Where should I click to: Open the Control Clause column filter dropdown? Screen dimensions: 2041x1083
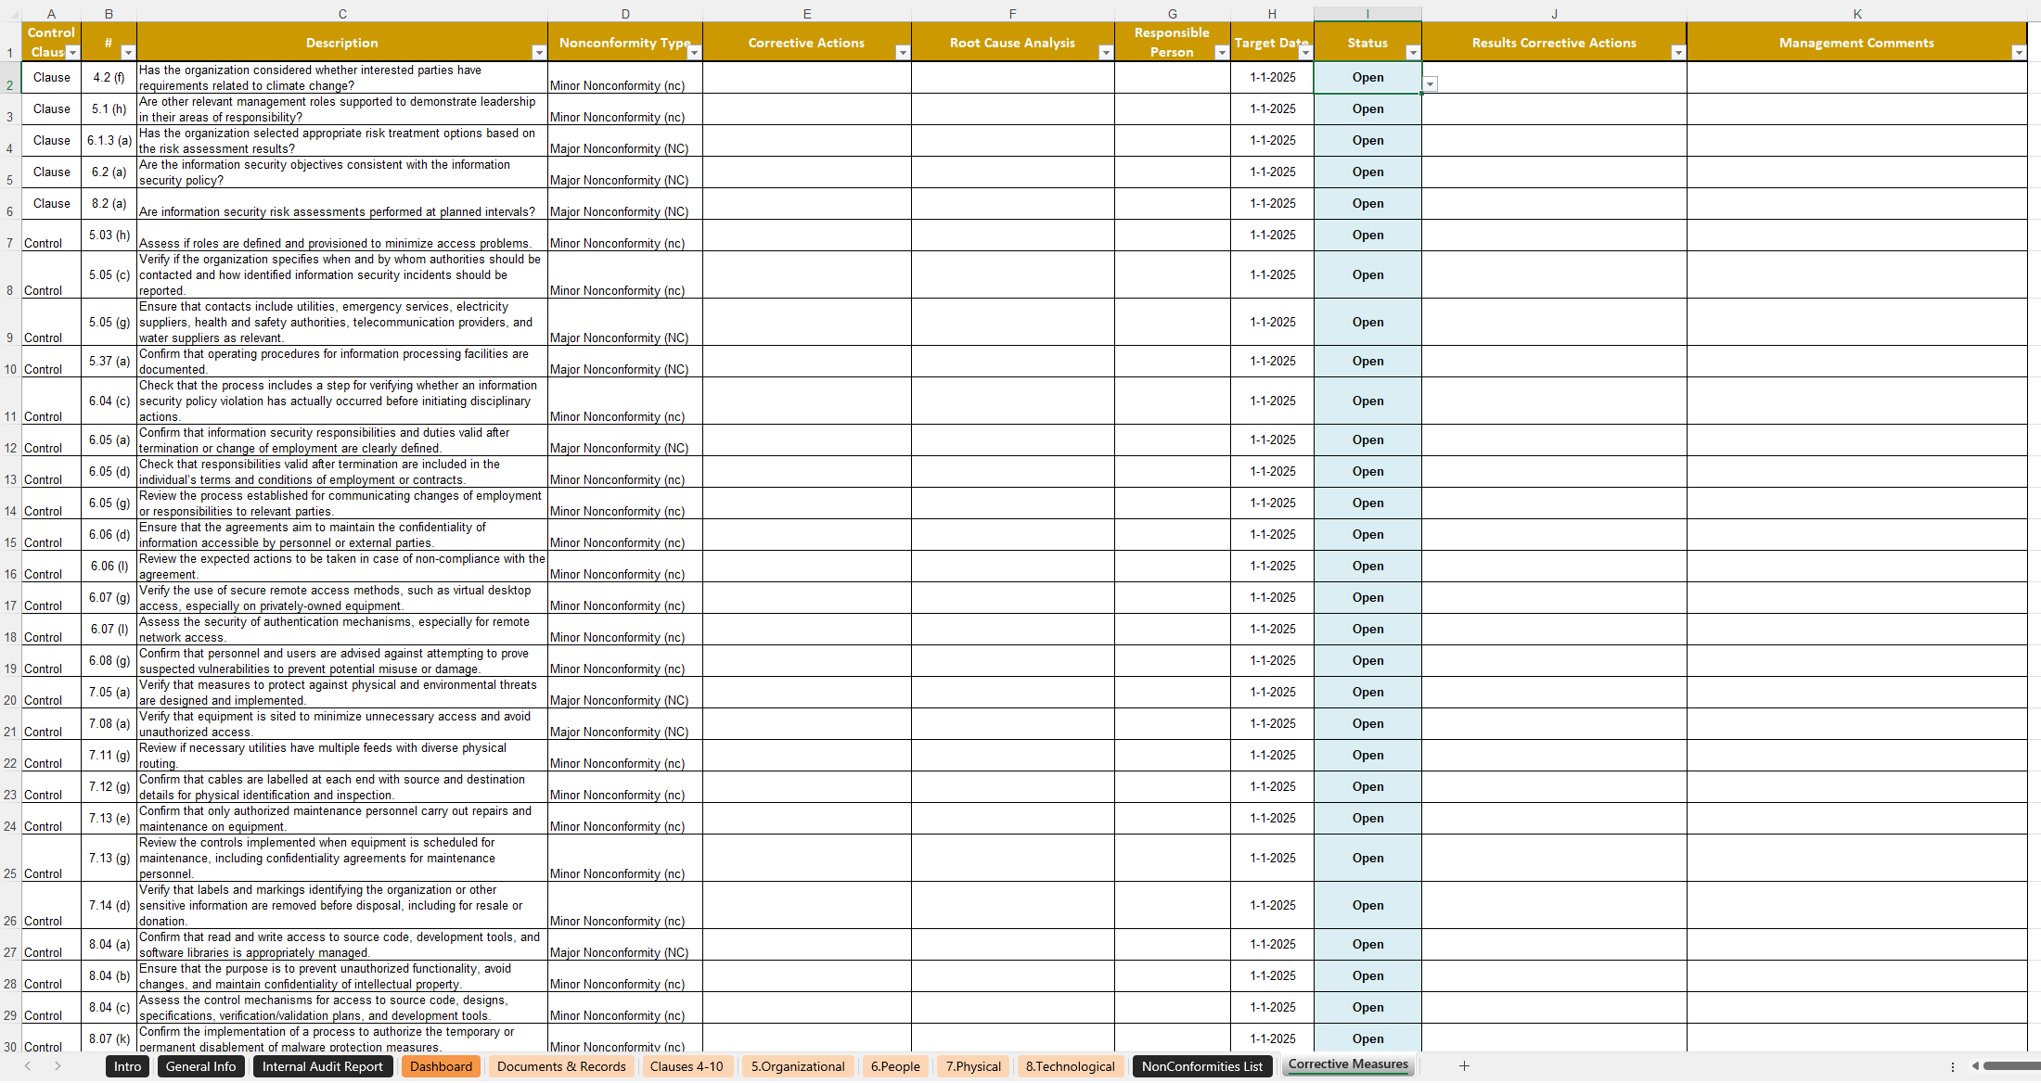tap(73, 53)
